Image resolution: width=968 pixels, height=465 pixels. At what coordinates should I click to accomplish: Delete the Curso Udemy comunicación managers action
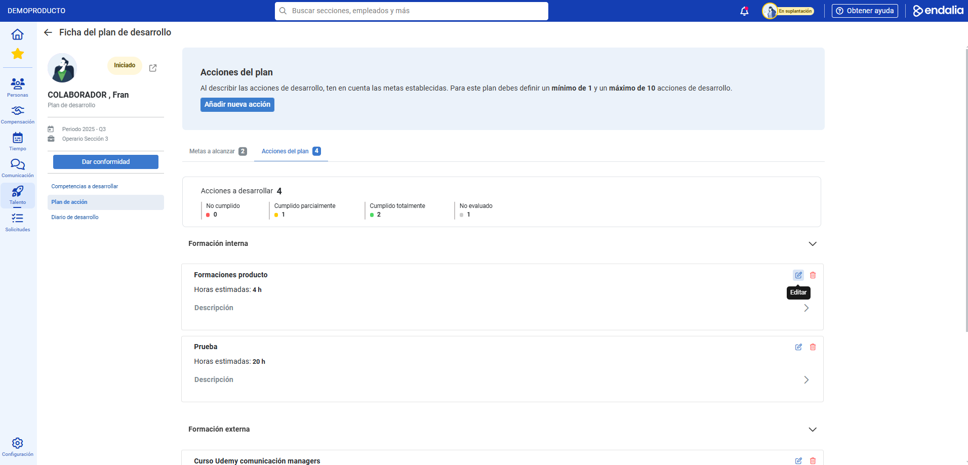click(x=813, y=461)
